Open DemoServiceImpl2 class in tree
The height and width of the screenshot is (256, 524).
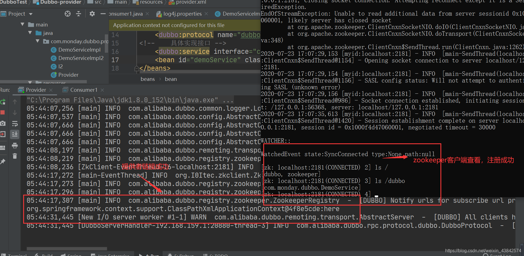81,58
